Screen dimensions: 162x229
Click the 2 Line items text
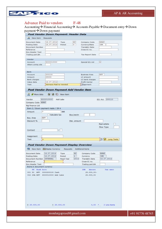click(x=109, y=205)
